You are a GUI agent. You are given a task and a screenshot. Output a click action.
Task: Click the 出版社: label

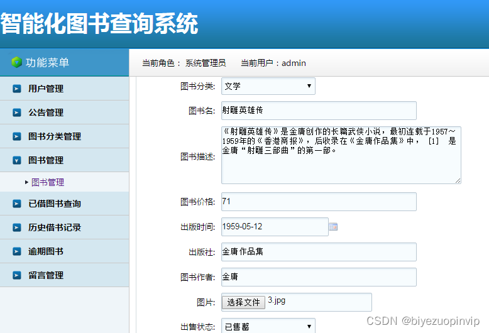[202, 252]
